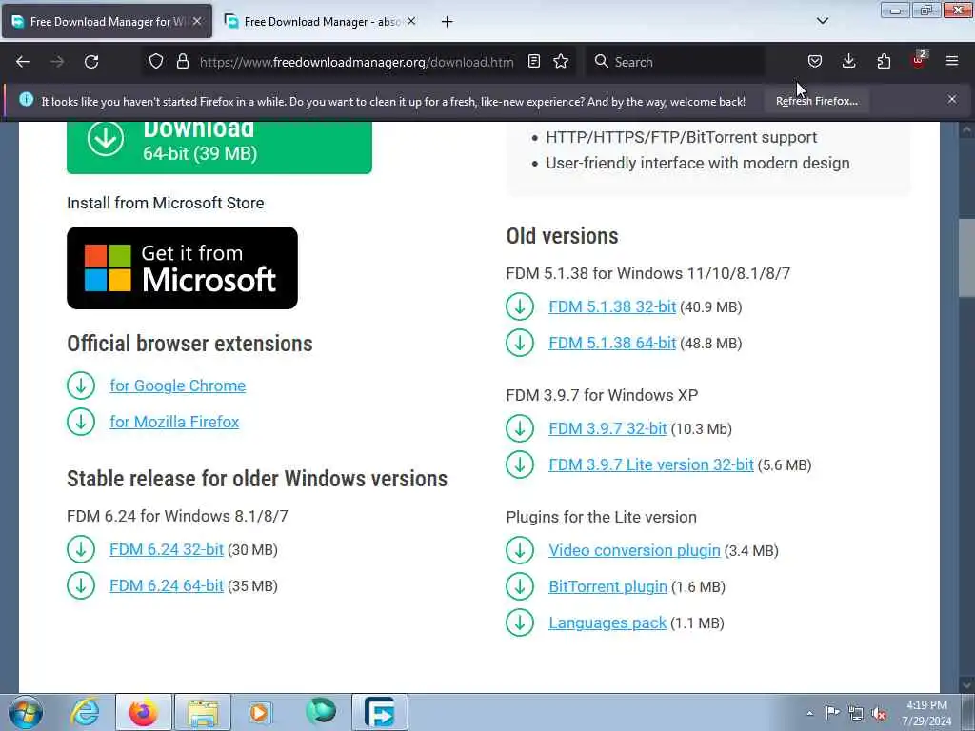The image size is (975, 731).
Task: Bookmark this page with star icon
Action: click(561, 62)
